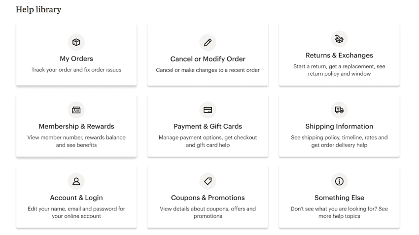Click 'Track your order and fix order issues' text
The image size is (419, 235).
pyautogui.click(x=76, y=70)
